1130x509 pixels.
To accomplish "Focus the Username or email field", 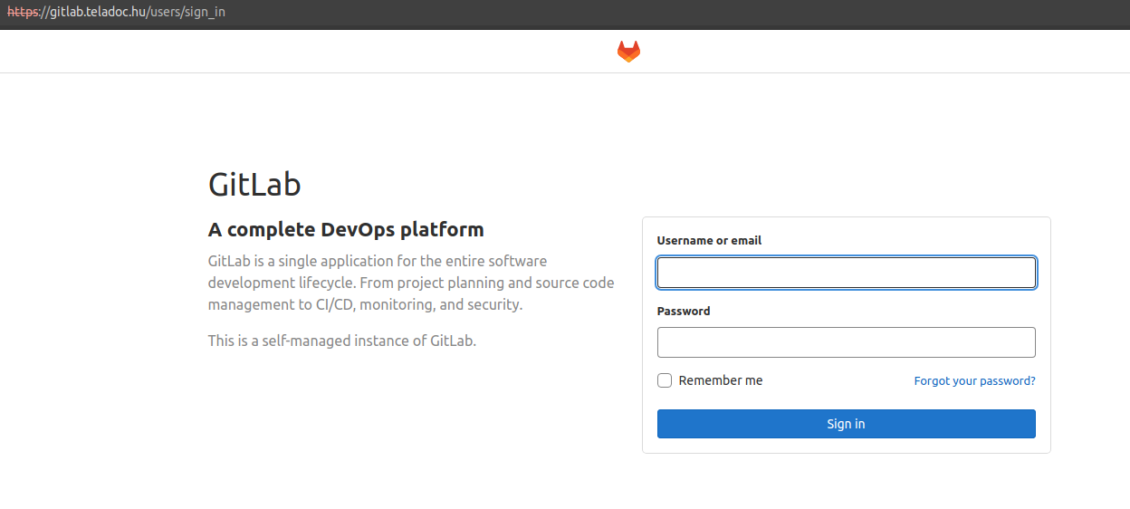I will 846,273.
